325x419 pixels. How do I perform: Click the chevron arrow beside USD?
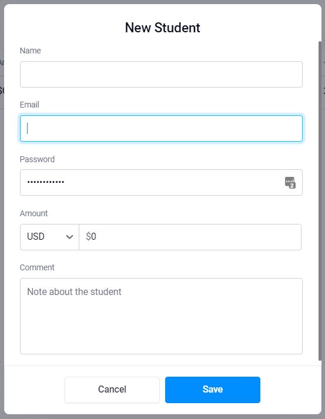[69, 237]
